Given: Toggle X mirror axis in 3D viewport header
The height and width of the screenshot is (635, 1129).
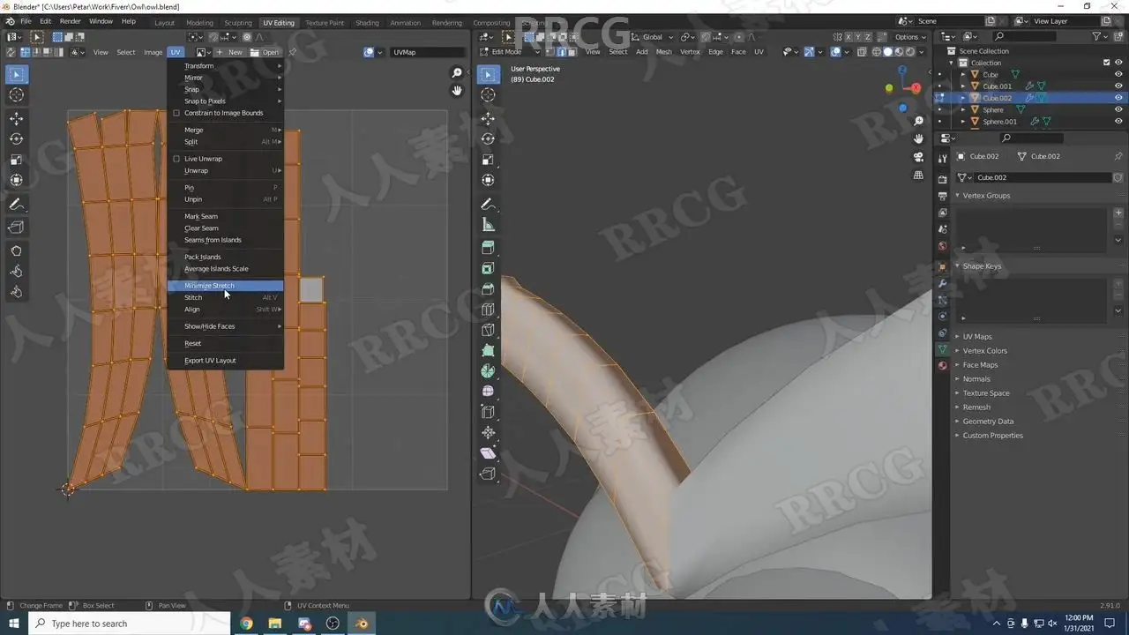Looking at the screenshot, I should tap(849, 37).
